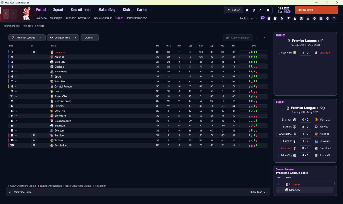Click the Overall filter button
Image resolution: width=343 pixels, height=204 pixels.
(89, 38)
